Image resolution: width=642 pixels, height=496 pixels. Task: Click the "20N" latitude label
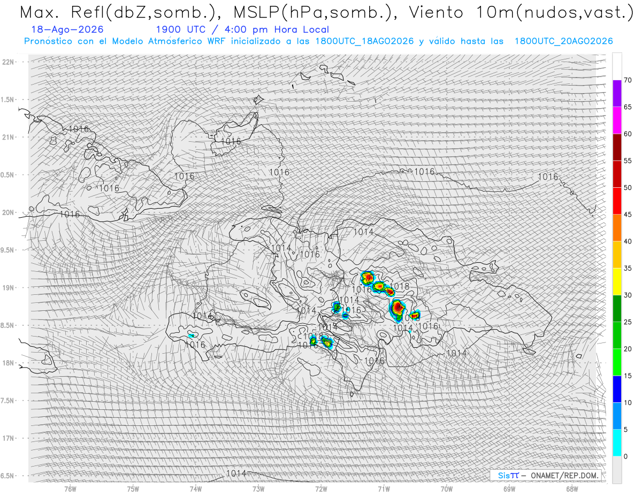(8, 212)
